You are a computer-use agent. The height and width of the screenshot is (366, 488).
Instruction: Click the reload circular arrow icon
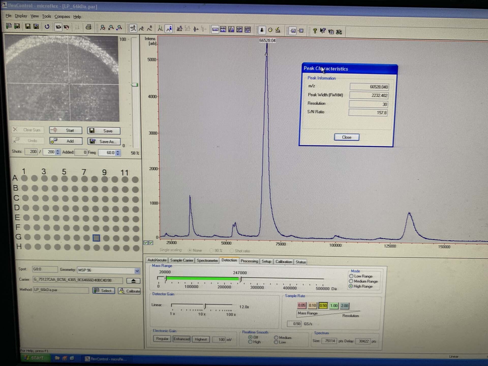click(x=47, y=26)
